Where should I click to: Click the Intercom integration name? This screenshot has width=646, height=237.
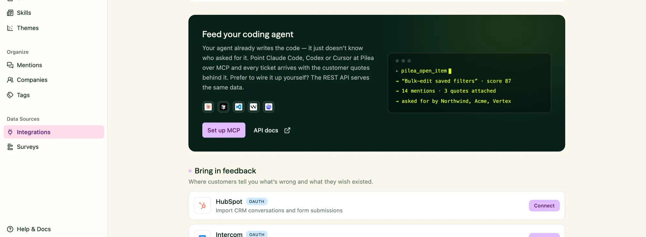(229, 234)
